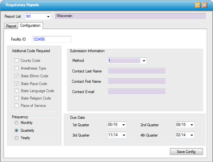
Task: Tick the Place of Service checkbox
Action: click(16, 106)
